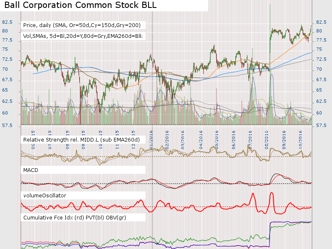Click the 05/2016 date axis label
This screenshot has height=249, width=332.
tap(217, 140)
